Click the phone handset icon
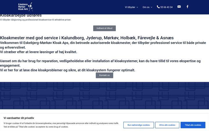The width and height of the screenshot is (209, 131). click(x=158, y=7)
